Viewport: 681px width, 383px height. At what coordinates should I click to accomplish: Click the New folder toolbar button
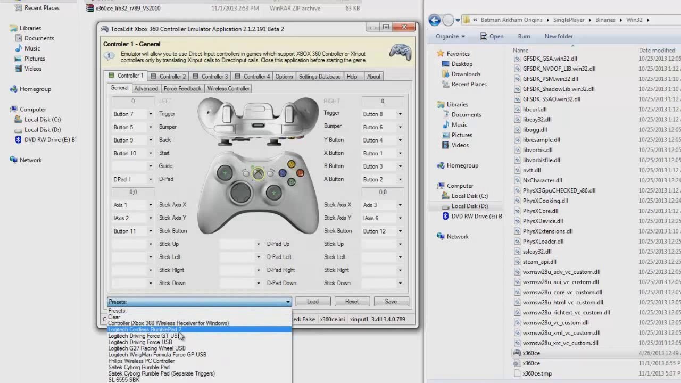click(x=558, y=37)
